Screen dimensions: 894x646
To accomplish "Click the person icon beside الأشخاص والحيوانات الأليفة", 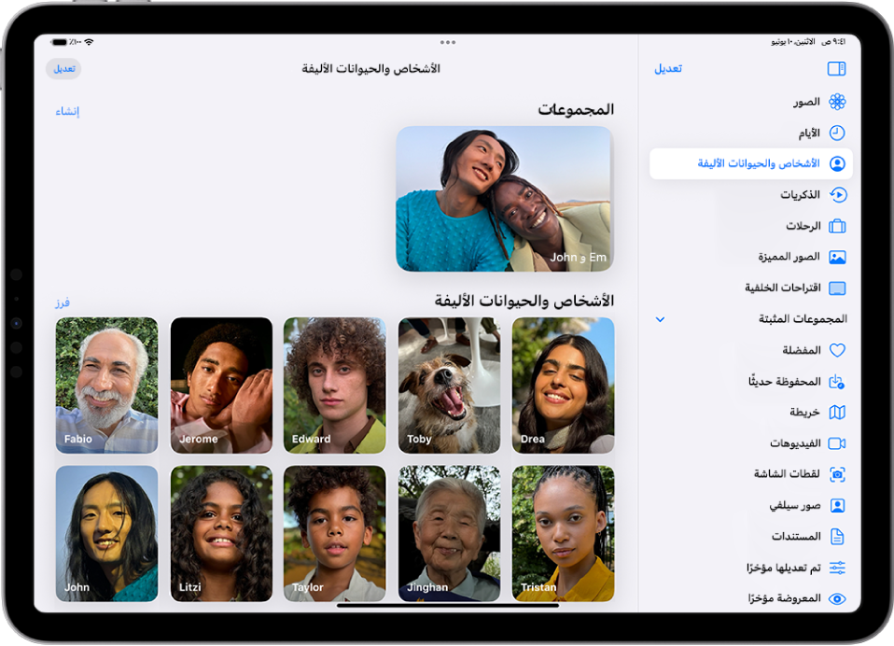I will coord(837,164).
